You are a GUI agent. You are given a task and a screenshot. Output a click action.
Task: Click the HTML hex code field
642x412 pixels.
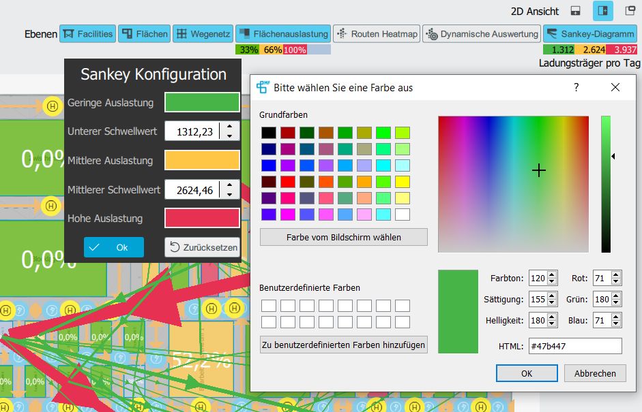pyautogui.click(x=575, y=347)
